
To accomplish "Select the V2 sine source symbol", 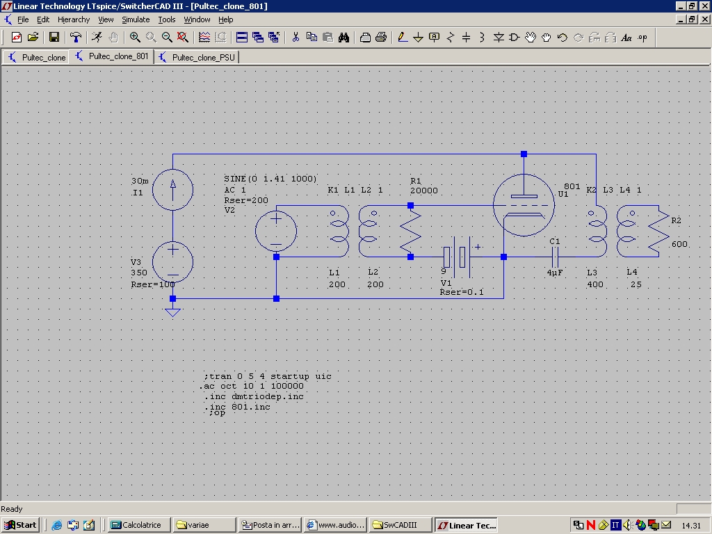I will click(x=276, y=231).
